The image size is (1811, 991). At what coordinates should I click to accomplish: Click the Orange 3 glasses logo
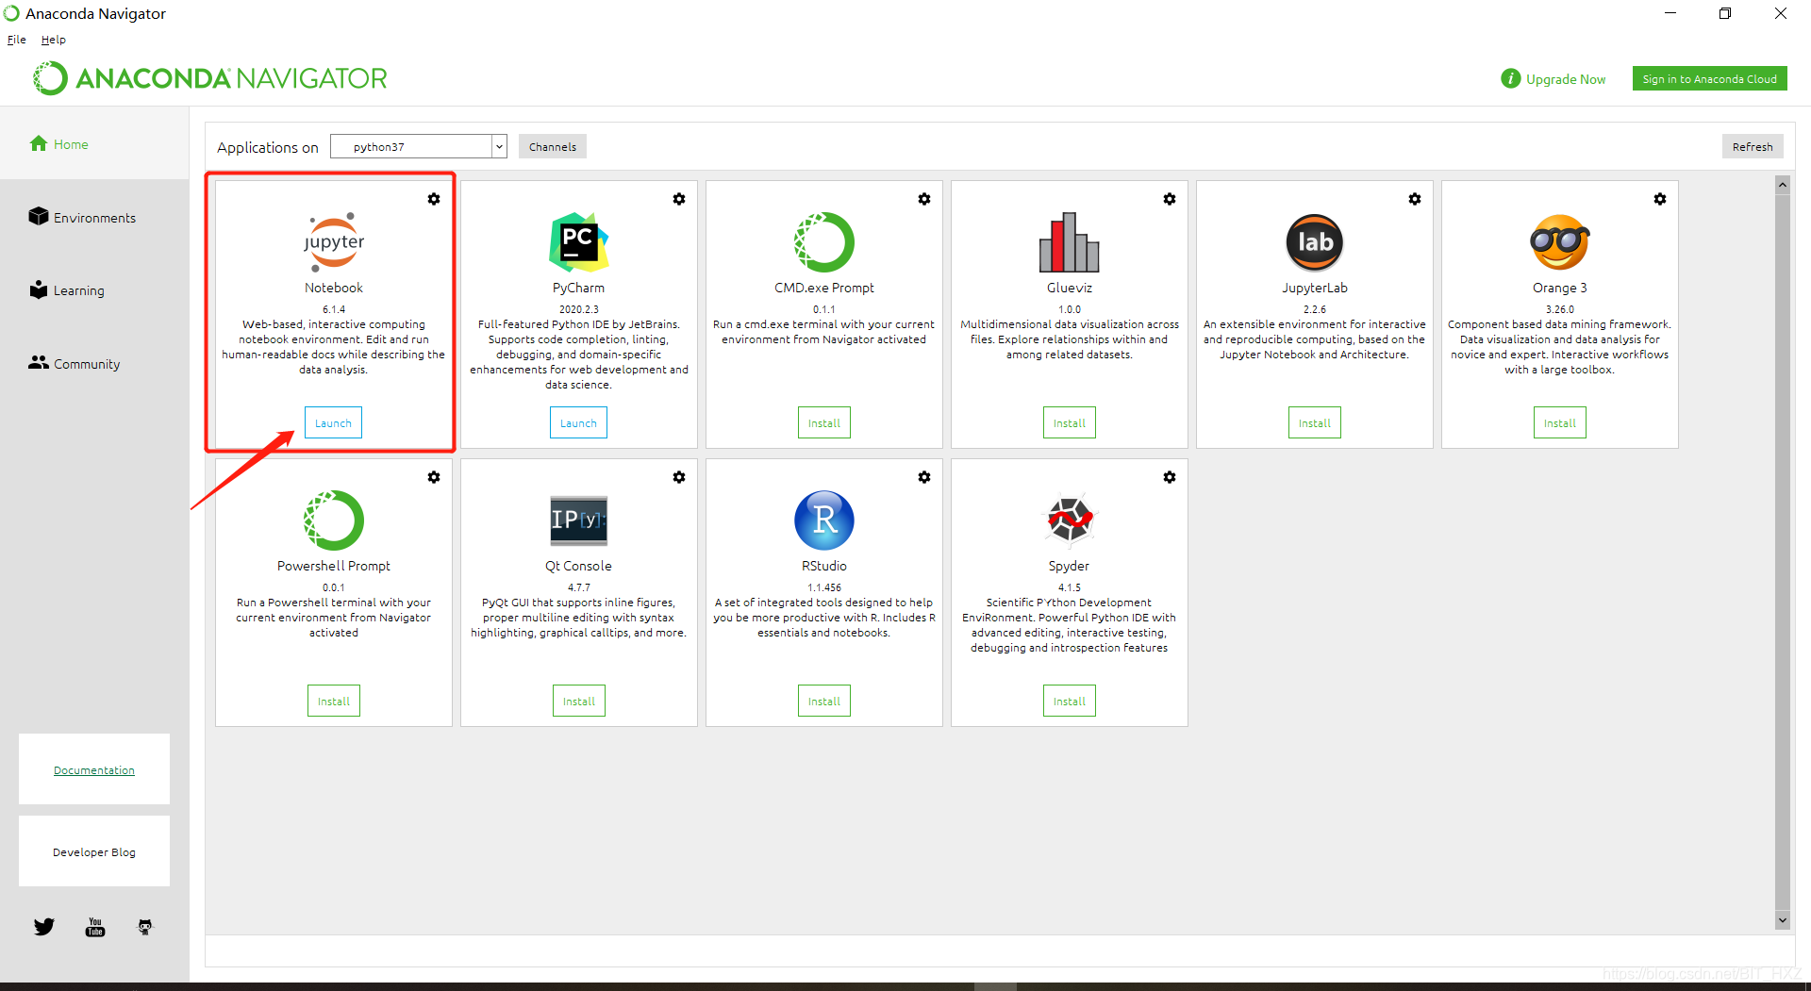tap(1560, 242)
